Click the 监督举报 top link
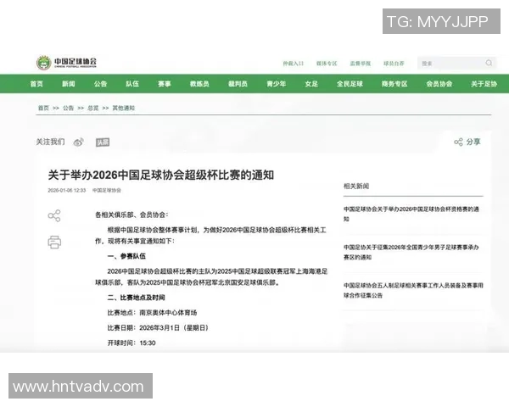Image resolution: width=509 pixels, height=407 pixels. point(361,64)
